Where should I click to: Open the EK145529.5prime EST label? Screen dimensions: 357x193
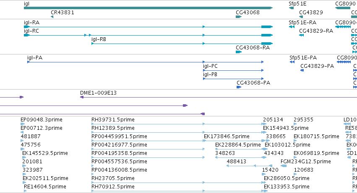pos(45,153)
